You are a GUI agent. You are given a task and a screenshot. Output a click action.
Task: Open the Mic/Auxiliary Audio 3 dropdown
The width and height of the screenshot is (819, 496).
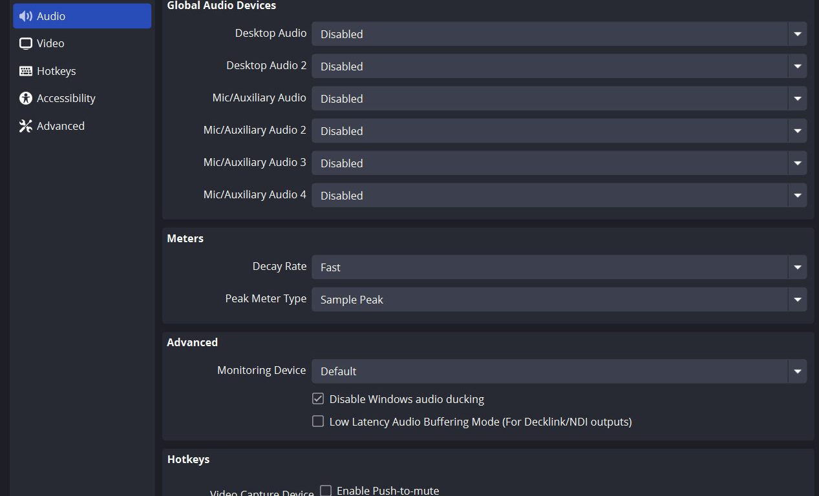pos(558,163)
